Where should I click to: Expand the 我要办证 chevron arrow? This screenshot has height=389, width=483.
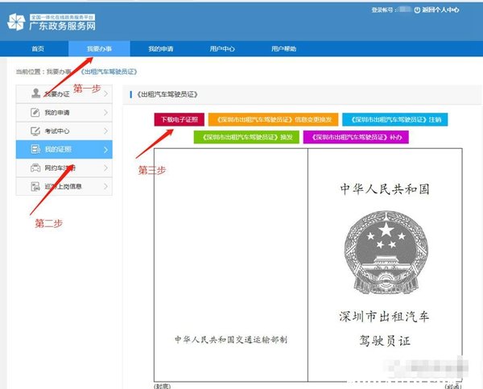click(x=106, y=93)
